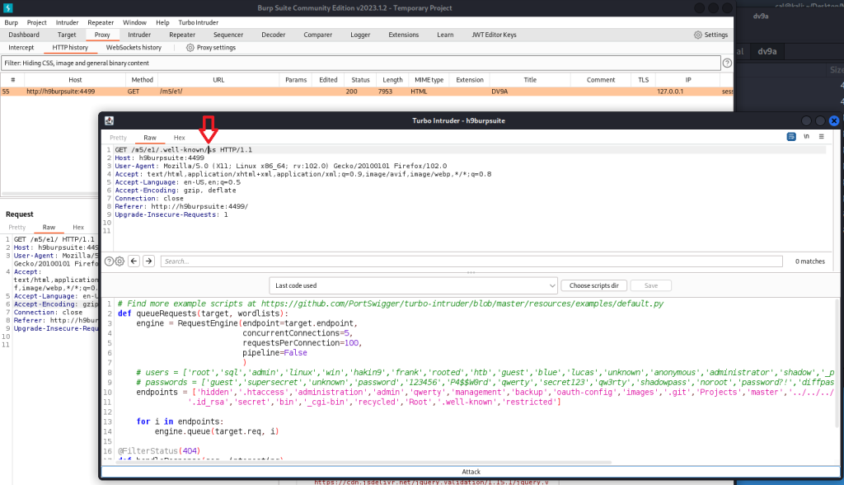This screenshot has height=485, width=844.
Task: Click the Attack button
Action: (471, 472)
